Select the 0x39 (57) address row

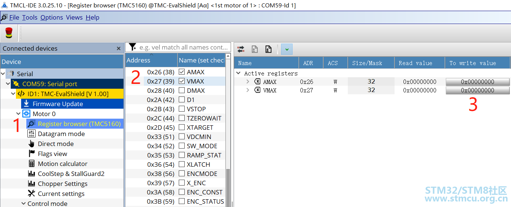(161, 183)
